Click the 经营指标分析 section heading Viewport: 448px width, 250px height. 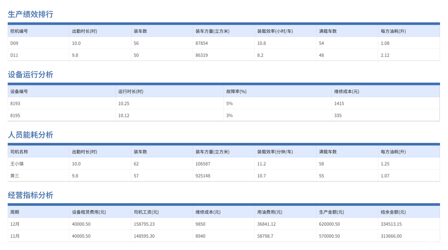31,195
